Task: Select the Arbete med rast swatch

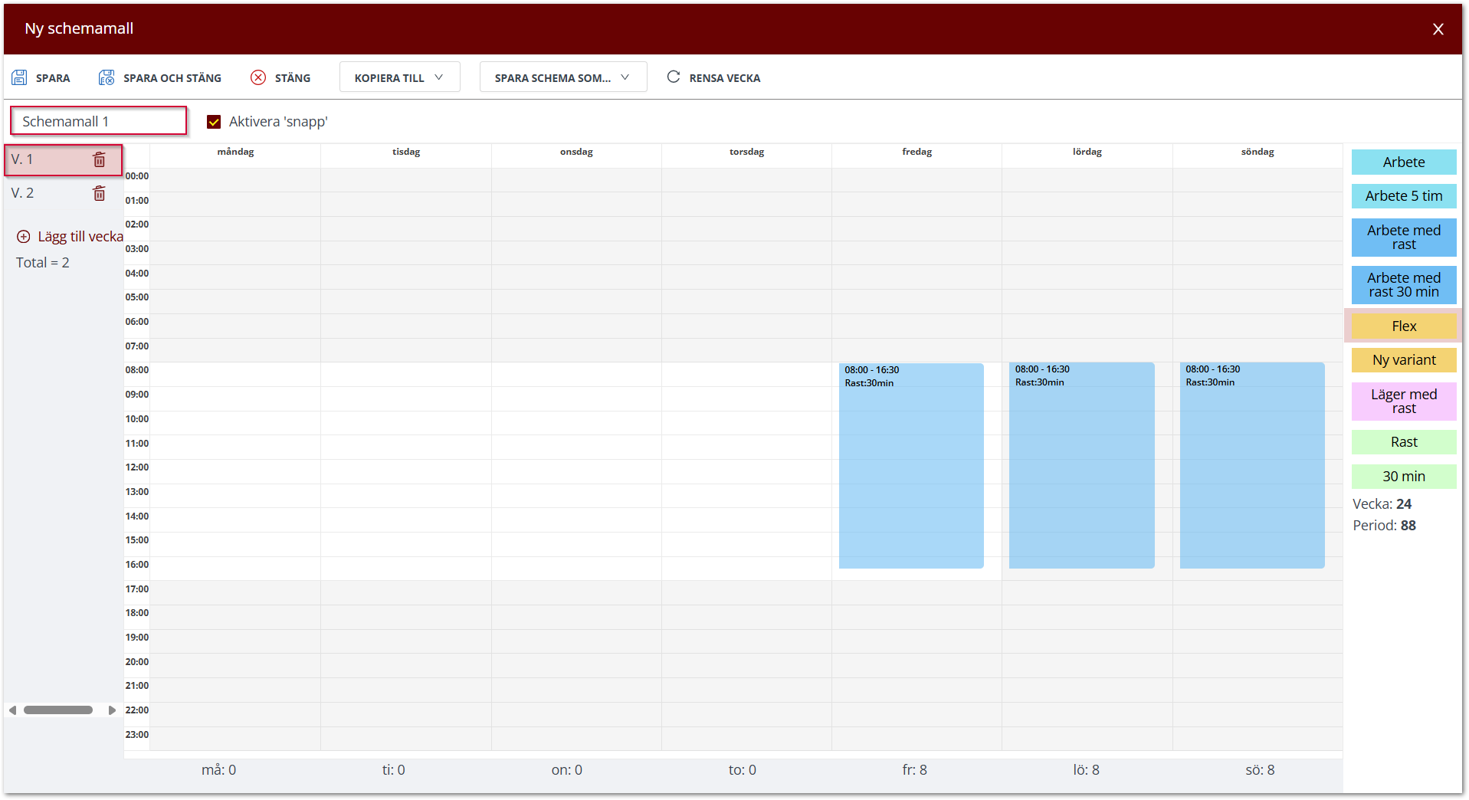Action: pyautogui.click(x=1404, y=238)
